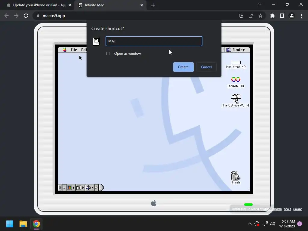Open the Finder application menu label
Screen dimensions: 308x231
coord(239,50)
